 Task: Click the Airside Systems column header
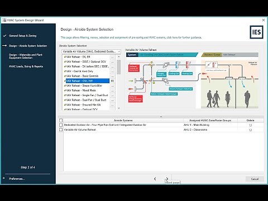123,121
